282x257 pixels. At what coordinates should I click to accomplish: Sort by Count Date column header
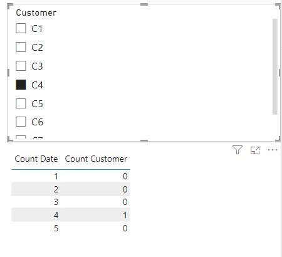(36, 159)
